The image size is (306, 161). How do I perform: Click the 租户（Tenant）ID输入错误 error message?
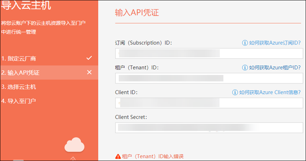click(x=153, y=156)
